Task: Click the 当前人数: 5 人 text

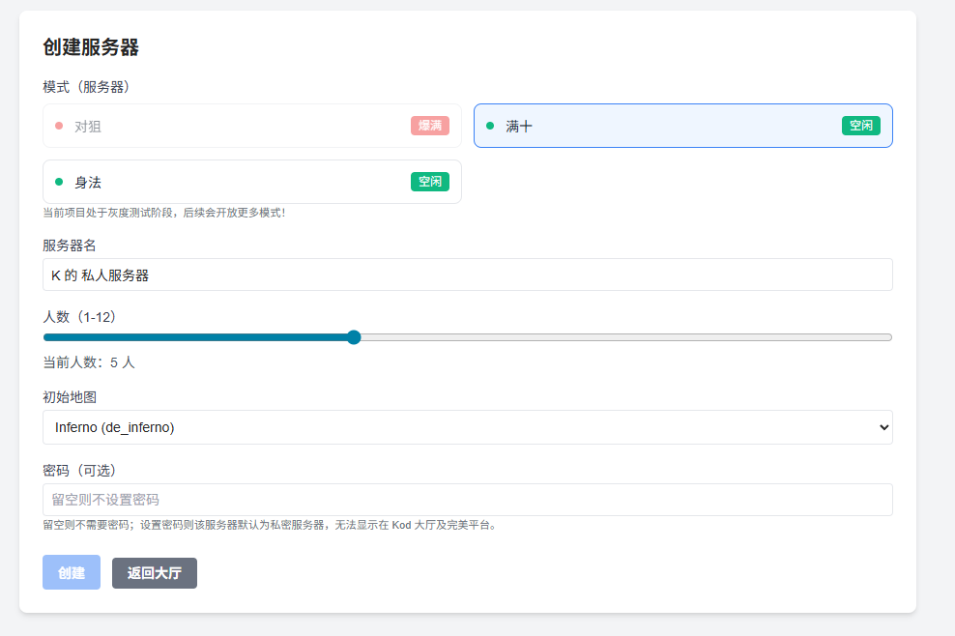Action: pos(89,362)
